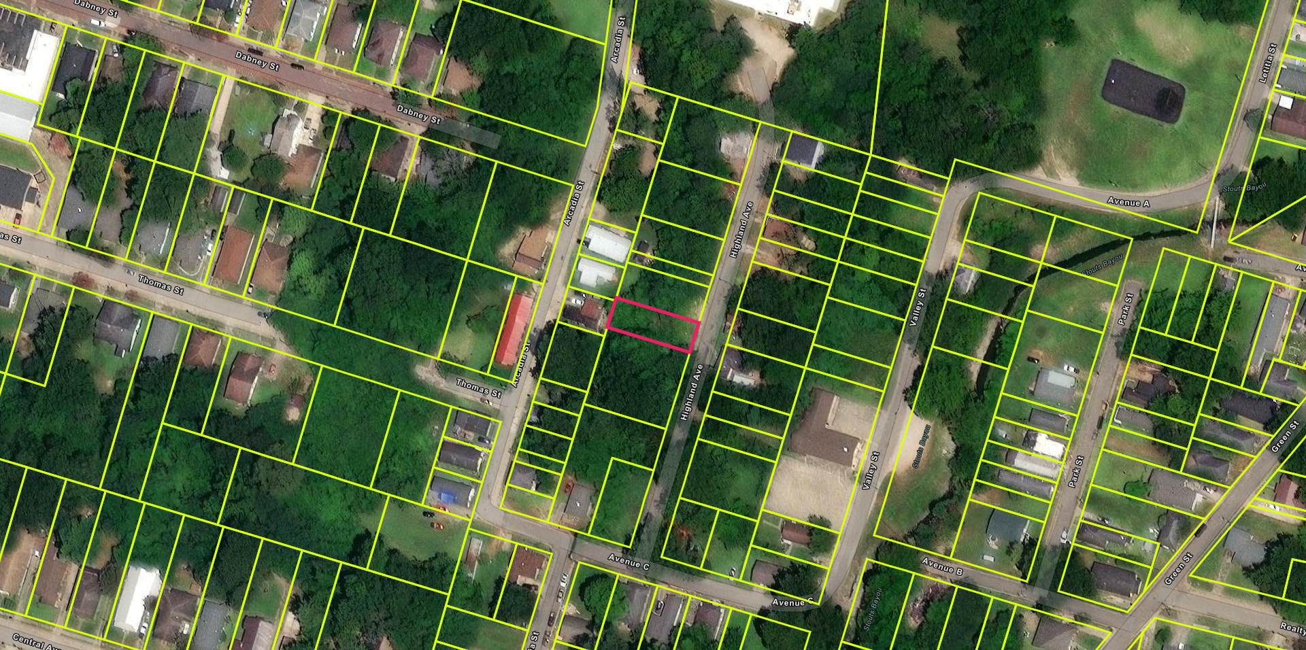Click the long red-roofed building on Arcadia St
This screenshot has height=650, width=1306.
coord(514,330)
